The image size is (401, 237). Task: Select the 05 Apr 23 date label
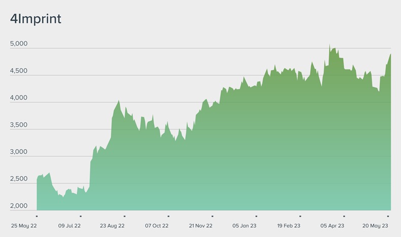click(x=332, y=226)
